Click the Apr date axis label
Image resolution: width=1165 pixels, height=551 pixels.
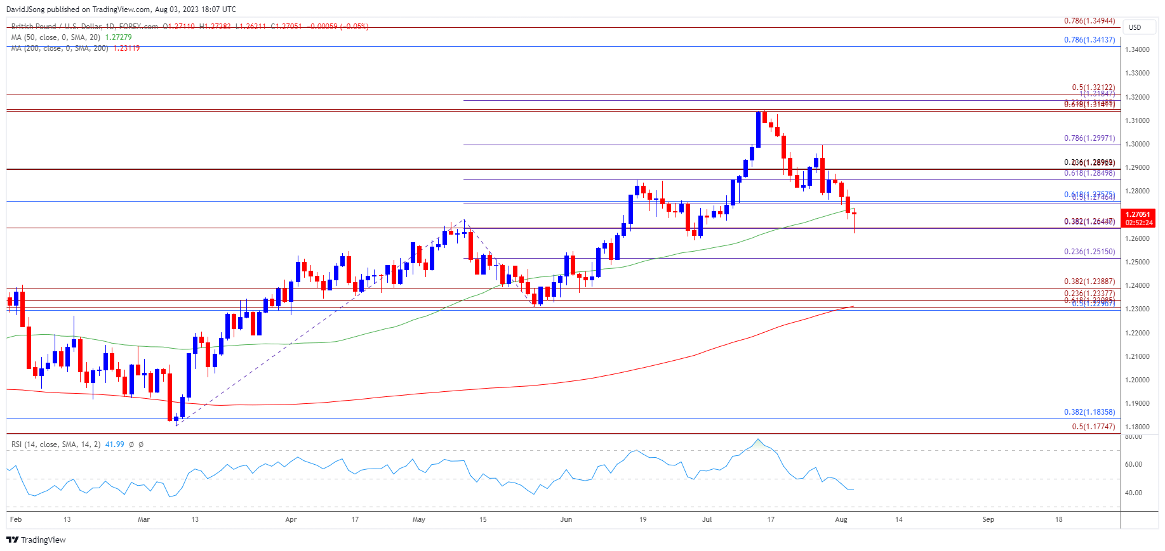click(x=291, y=519)
